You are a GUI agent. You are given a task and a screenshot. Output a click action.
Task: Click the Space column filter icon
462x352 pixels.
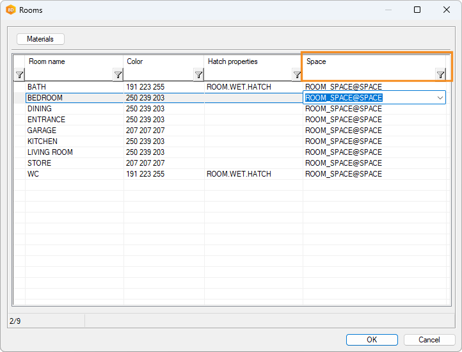[440, 75]
